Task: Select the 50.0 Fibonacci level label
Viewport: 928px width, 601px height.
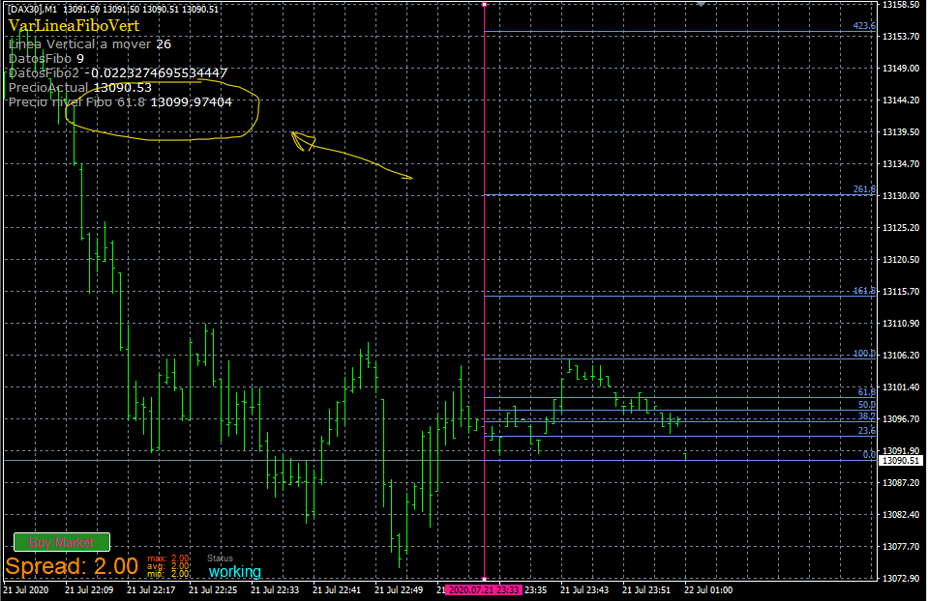Action: 866,405
